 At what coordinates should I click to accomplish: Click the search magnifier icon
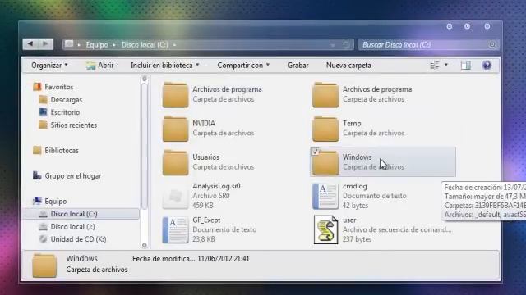tap(492, 44)
